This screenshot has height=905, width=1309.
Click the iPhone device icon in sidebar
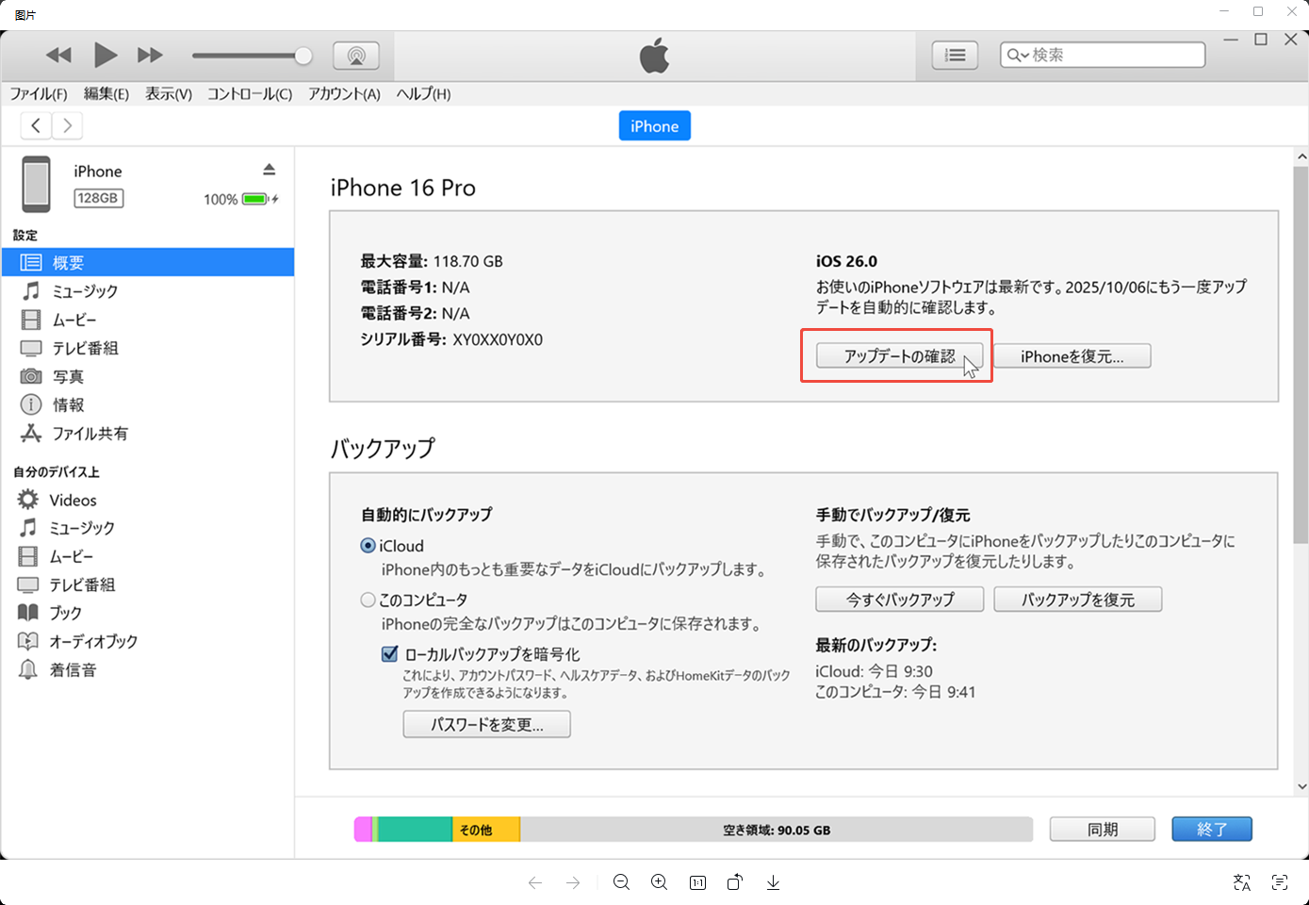click(x=37, y=184)
